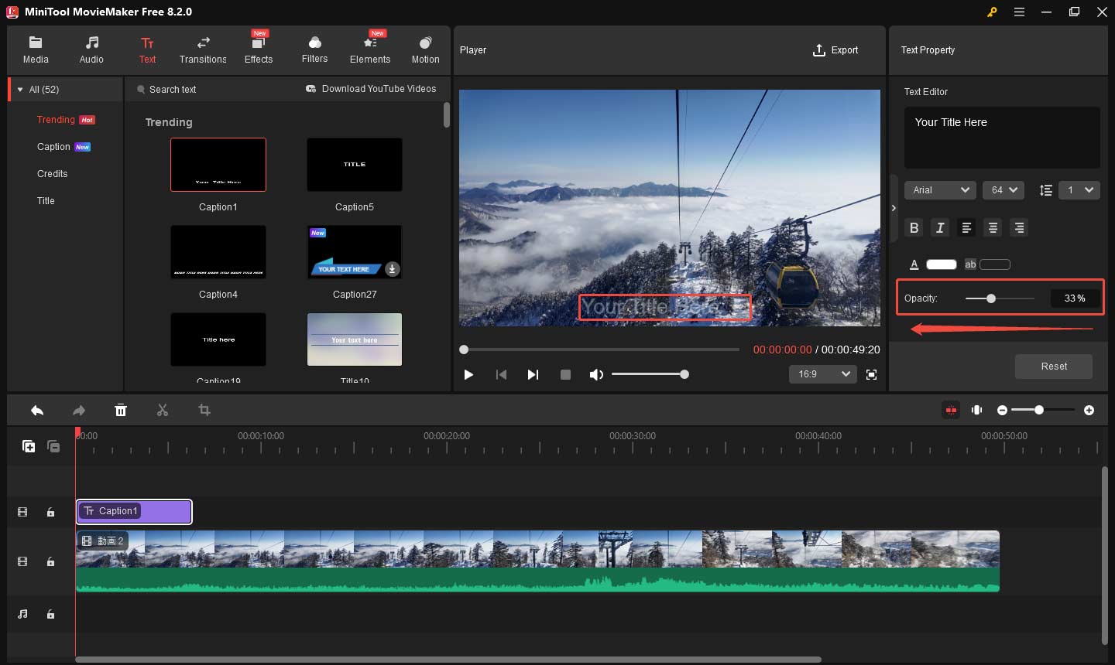Zoom out the timeline
Screen dimensions: 1115x665
tap(1002, 410)
